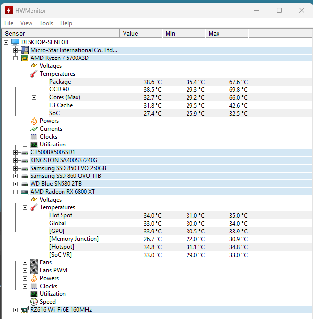The image size is (313, 319).
Task: Click the AMD Ryzen 7 CPU chip icon
Action: click(25, 58)
